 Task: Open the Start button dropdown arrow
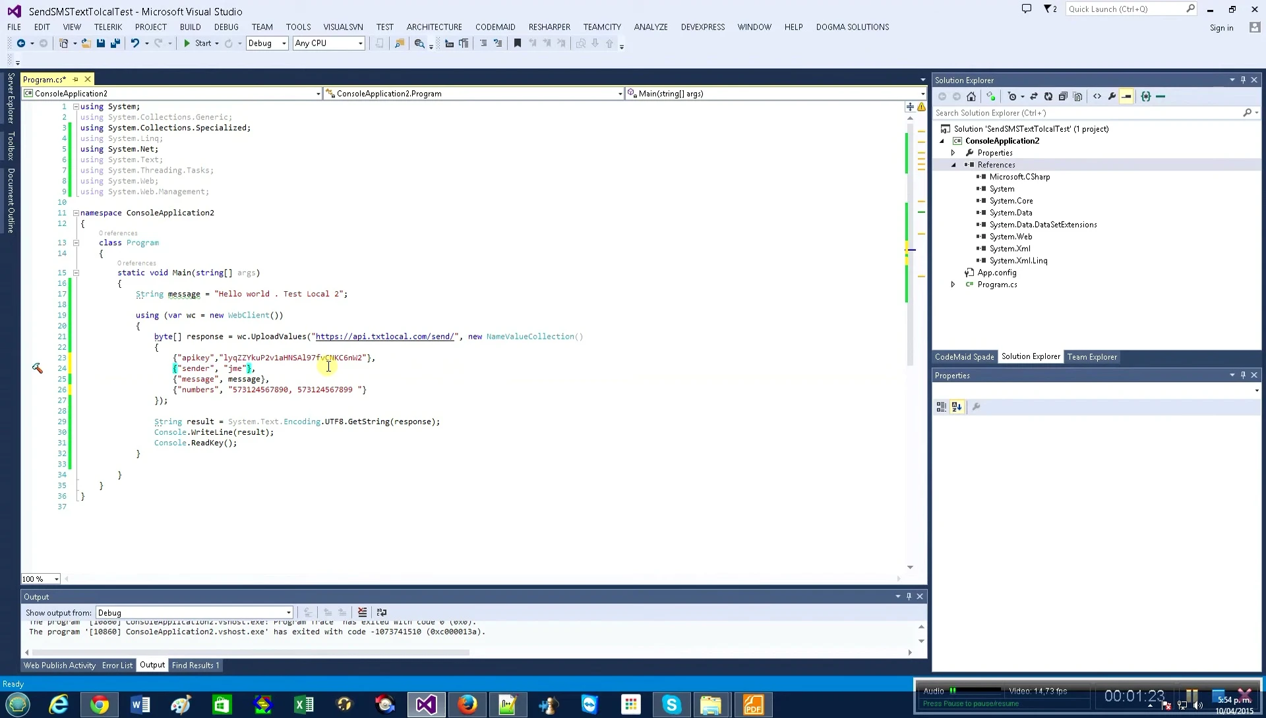pos(217,43)
